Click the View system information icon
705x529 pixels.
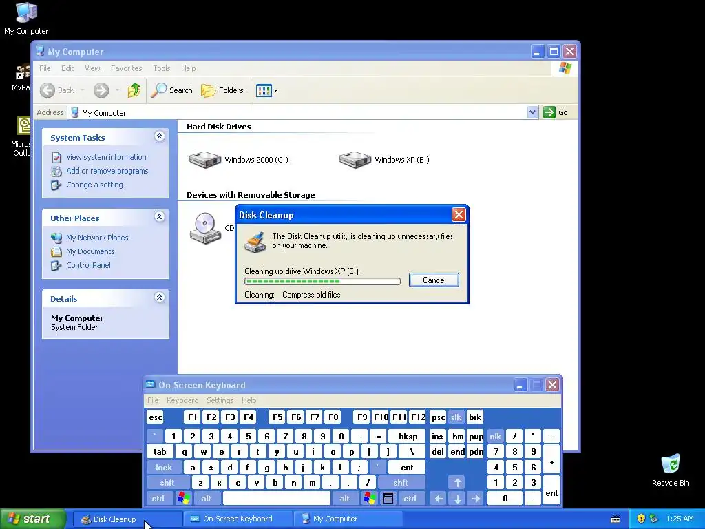click(56, 158)
